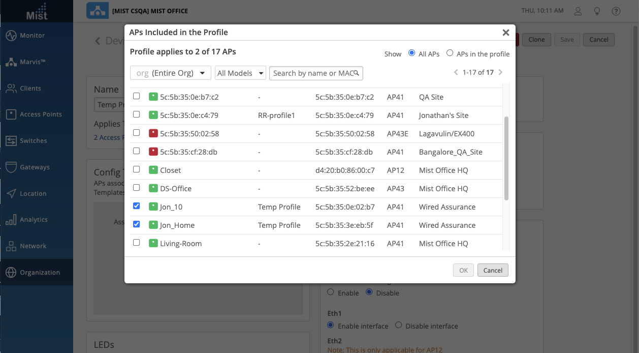This screenshot has width=639, height=353.
Task: Click the help question mark icon
Action: [x=616, y=11]
